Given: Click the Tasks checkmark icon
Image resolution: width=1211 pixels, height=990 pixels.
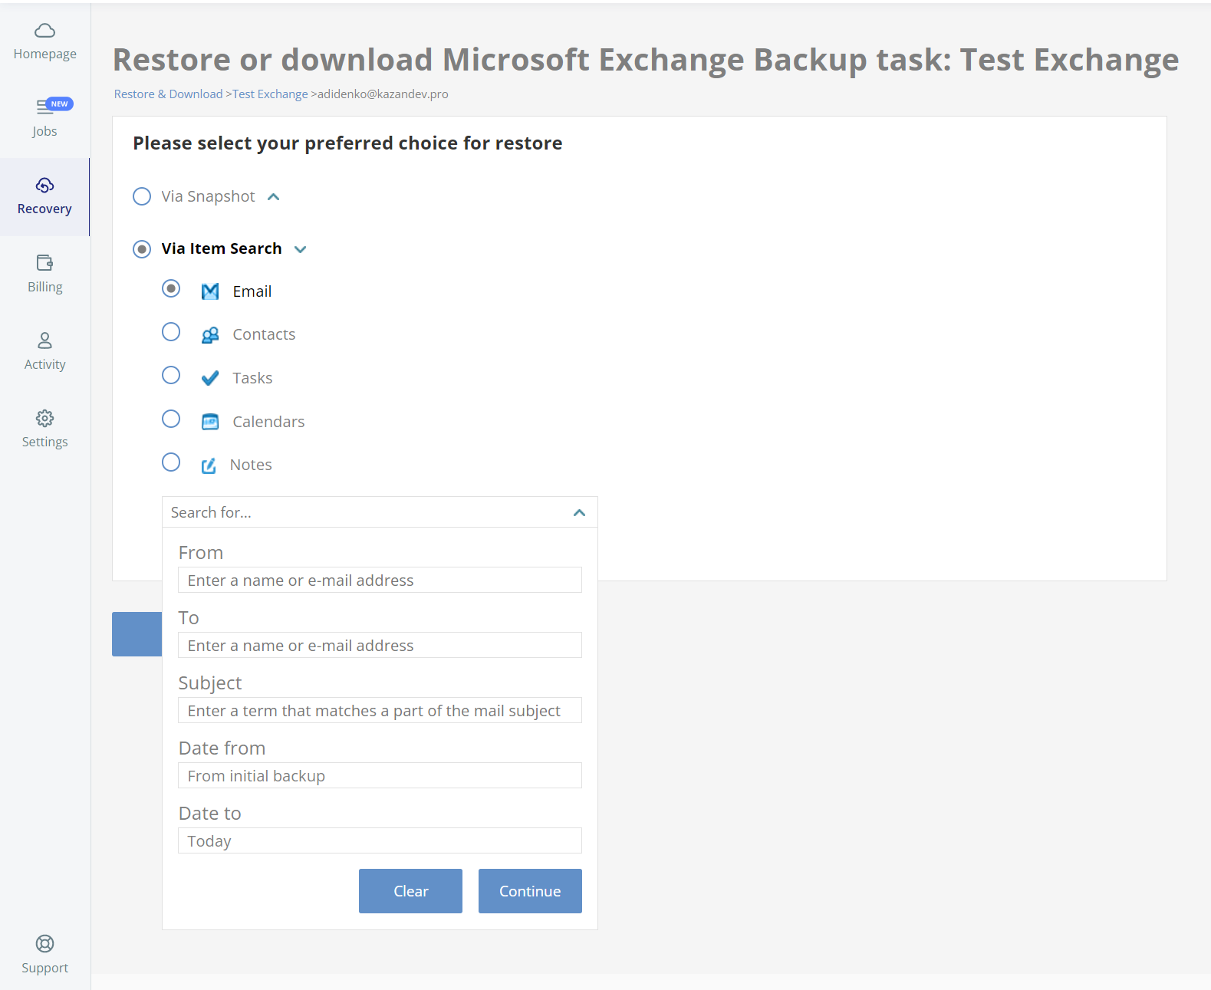Looking at the screenshot, I should pyautogui.click(x=210, y=378).
